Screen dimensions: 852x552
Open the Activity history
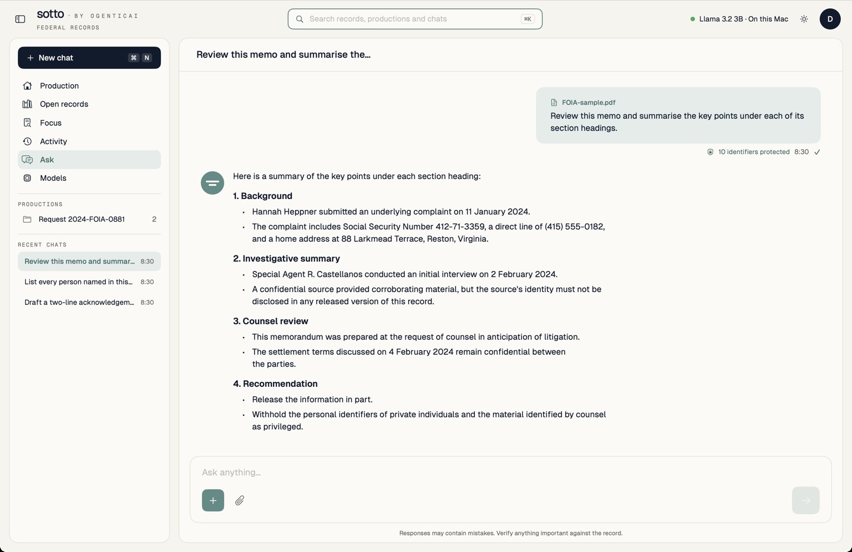tap(89, 141)
